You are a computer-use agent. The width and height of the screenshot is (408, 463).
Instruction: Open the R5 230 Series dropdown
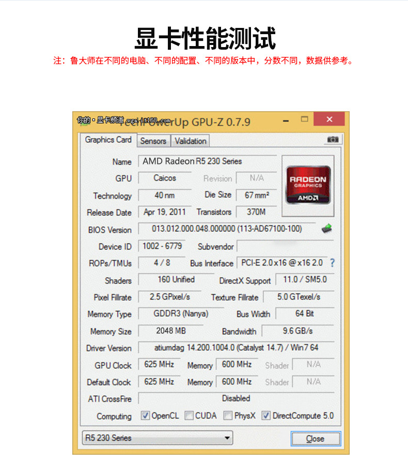158,438
